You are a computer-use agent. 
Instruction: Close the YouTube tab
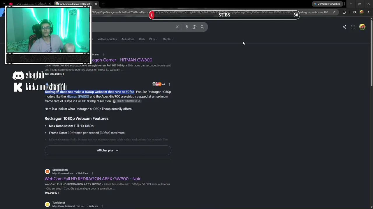click(x=50, y=4)
